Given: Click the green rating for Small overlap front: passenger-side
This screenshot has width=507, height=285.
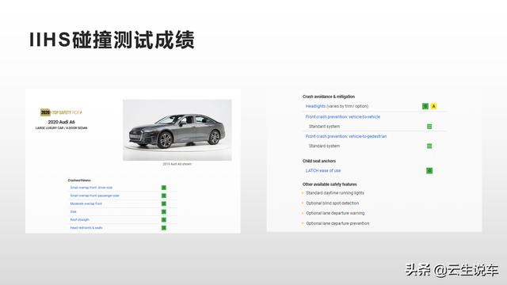Looking at the screenshot, I should pyautogui.click(x=164, y=196).
